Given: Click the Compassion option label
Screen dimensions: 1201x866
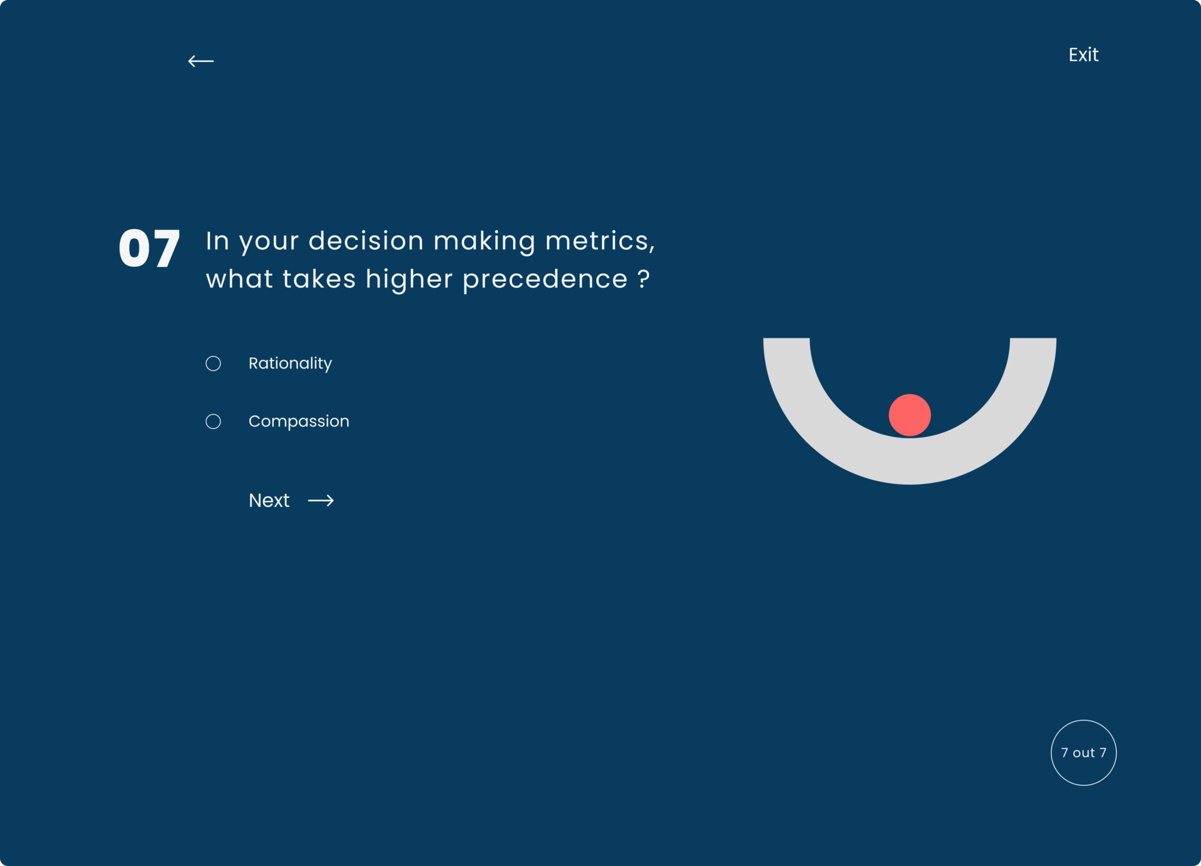Looking at the screenshot, I should click(298, 421).
